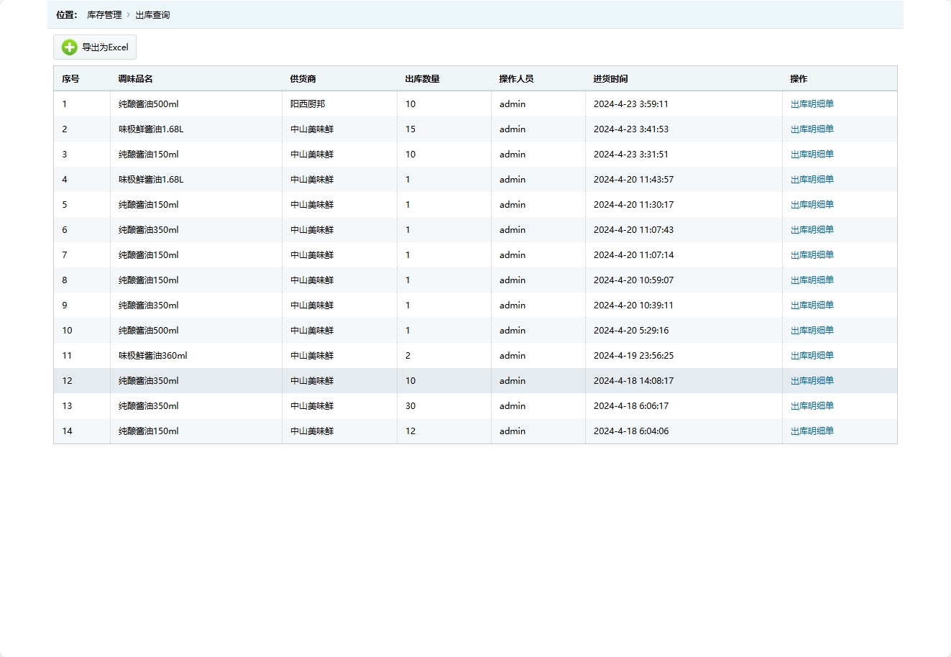View 出库明细单 for row 9
Viewport: 951px width, 657px height.
812,305
